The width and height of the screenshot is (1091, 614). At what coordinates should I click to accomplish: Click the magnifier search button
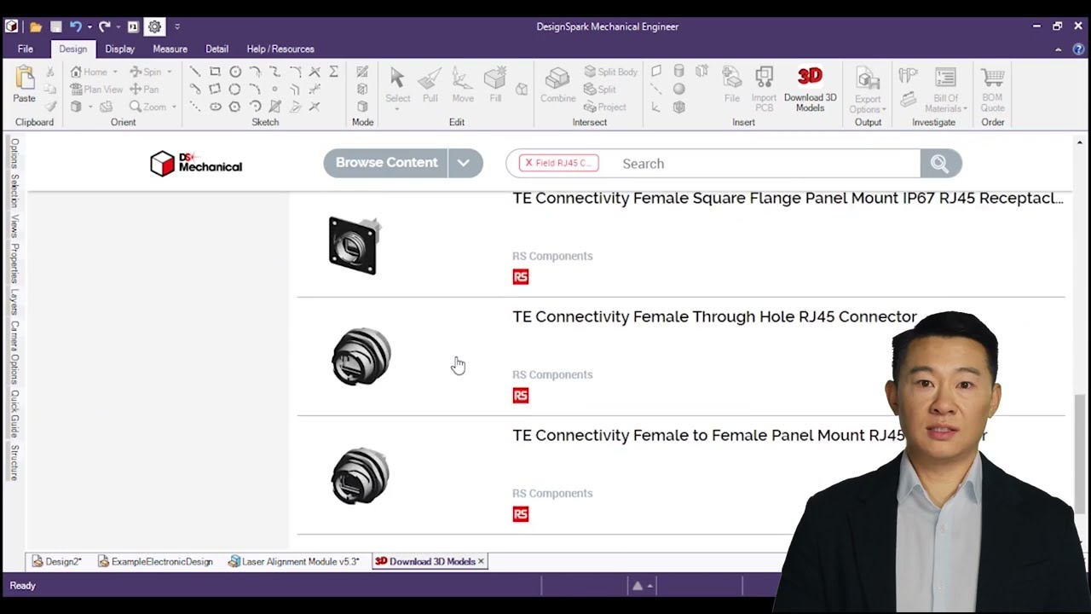tap(940, 163)
